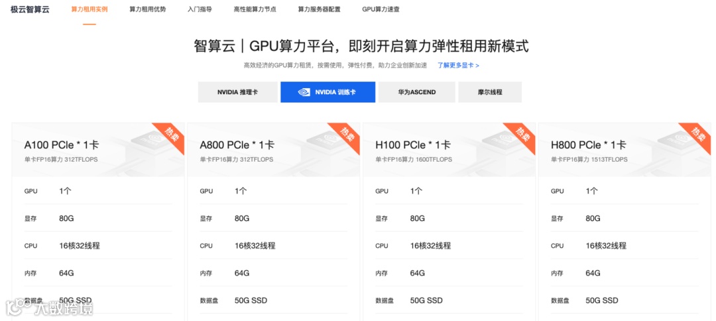Click A800 单卡FP16算力 312TFLOPS text
716x321 pixels.
click(237, 159)
